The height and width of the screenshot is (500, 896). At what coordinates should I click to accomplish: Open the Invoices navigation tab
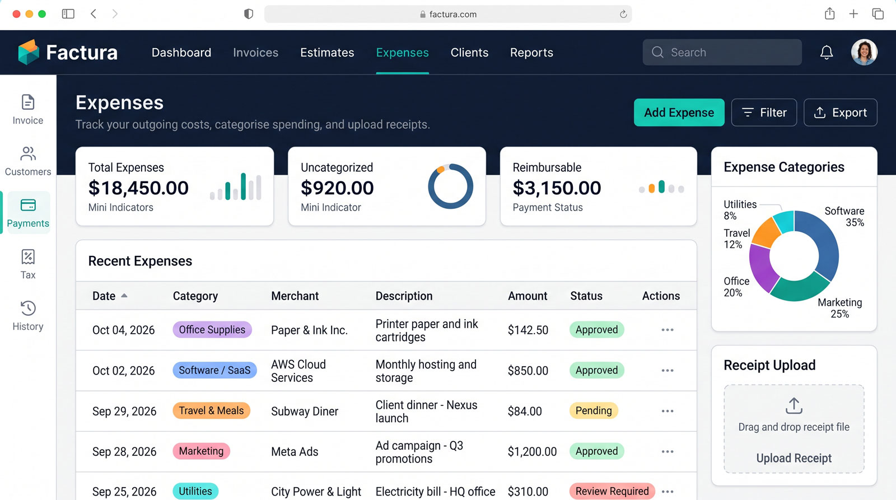[x=255, y=53]
